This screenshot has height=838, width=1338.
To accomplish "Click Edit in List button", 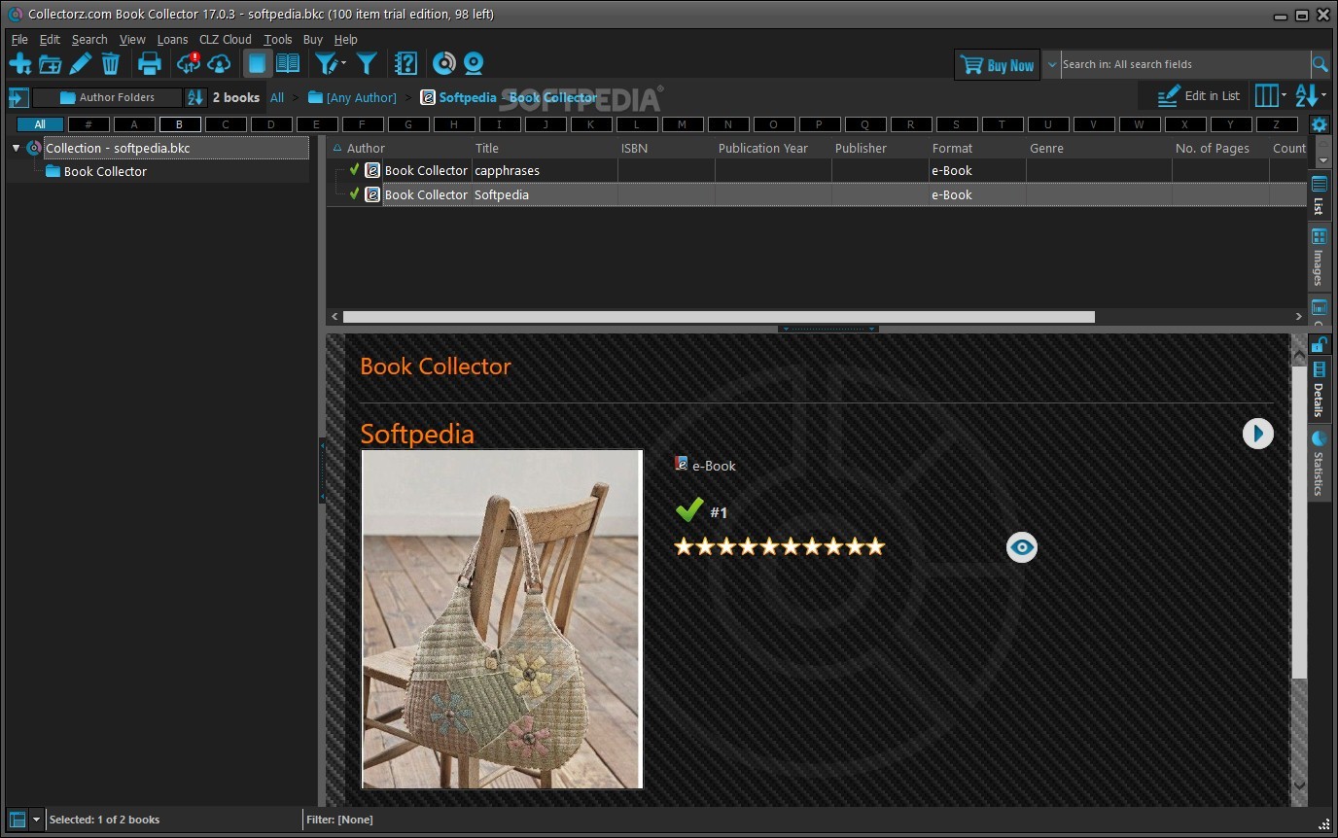I will pos(1199,96).
